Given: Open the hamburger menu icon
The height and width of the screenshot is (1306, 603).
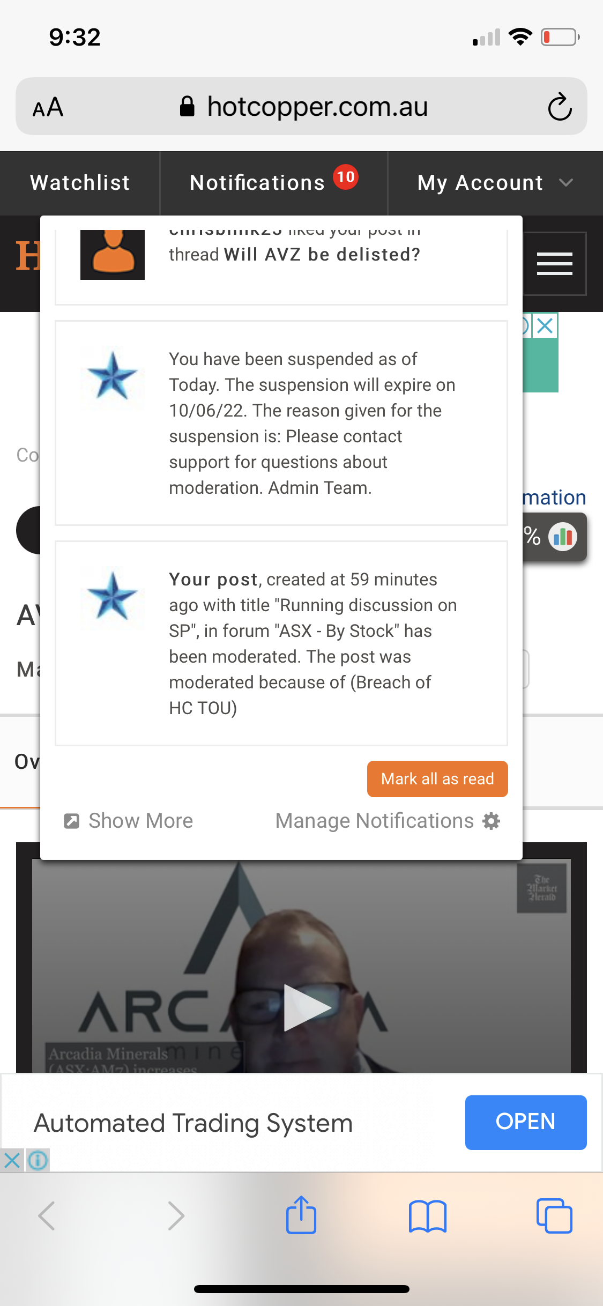Looking at the screenshot, I should pyautogui.click(x=554, y=263).
